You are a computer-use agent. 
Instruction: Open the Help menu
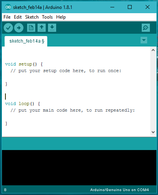61,17
